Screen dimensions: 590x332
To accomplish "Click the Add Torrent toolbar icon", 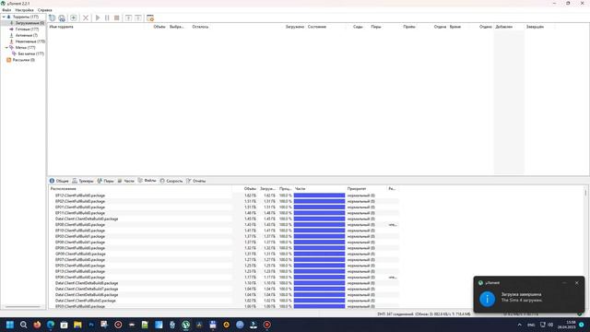I will click(x=52, y=18).
